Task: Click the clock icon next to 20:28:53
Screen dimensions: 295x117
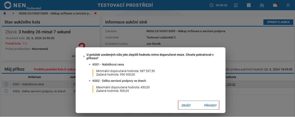Action: tap(211, 5)
